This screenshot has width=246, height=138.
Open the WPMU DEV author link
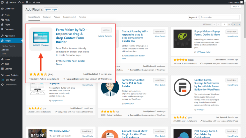tap(129, 103)
